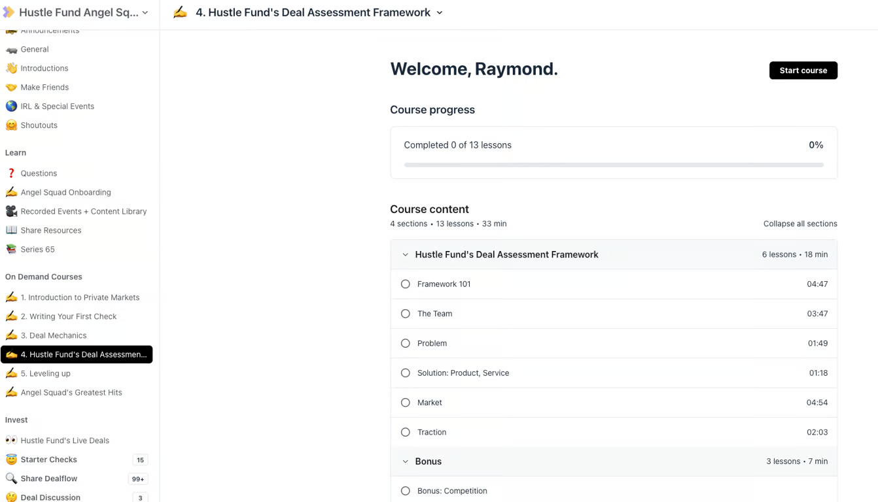Click the Introduction to Private Markets icon
878x502 pixels.
11,297
